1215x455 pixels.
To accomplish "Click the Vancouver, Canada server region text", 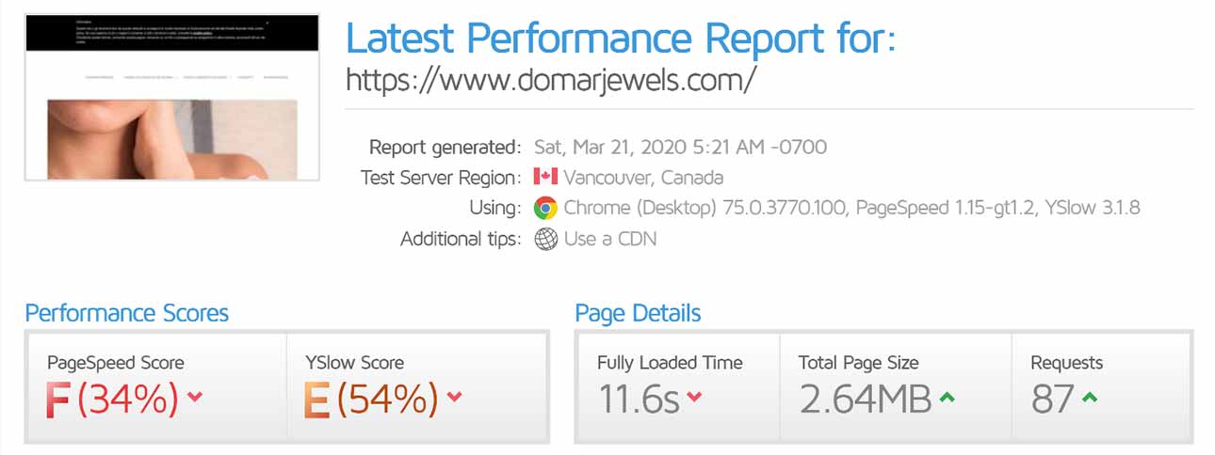I will [x=643, y=177].
